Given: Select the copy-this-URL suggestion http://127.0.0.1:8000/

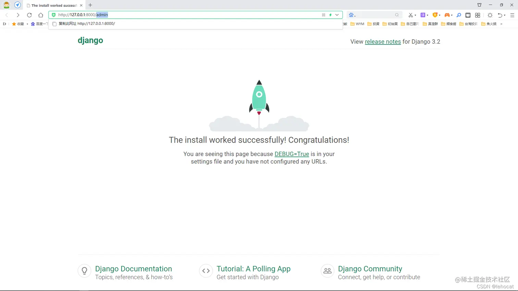Looking at the screenshot, I should [x=195, y=24].
